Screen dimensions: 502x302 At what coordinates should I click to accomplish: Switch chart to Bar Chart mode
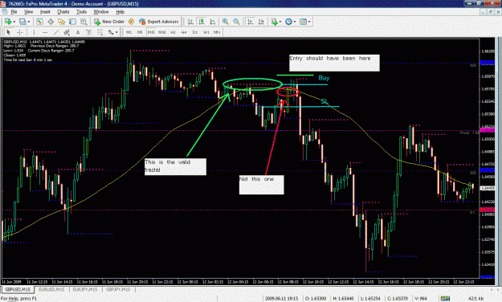click(190, 22)
